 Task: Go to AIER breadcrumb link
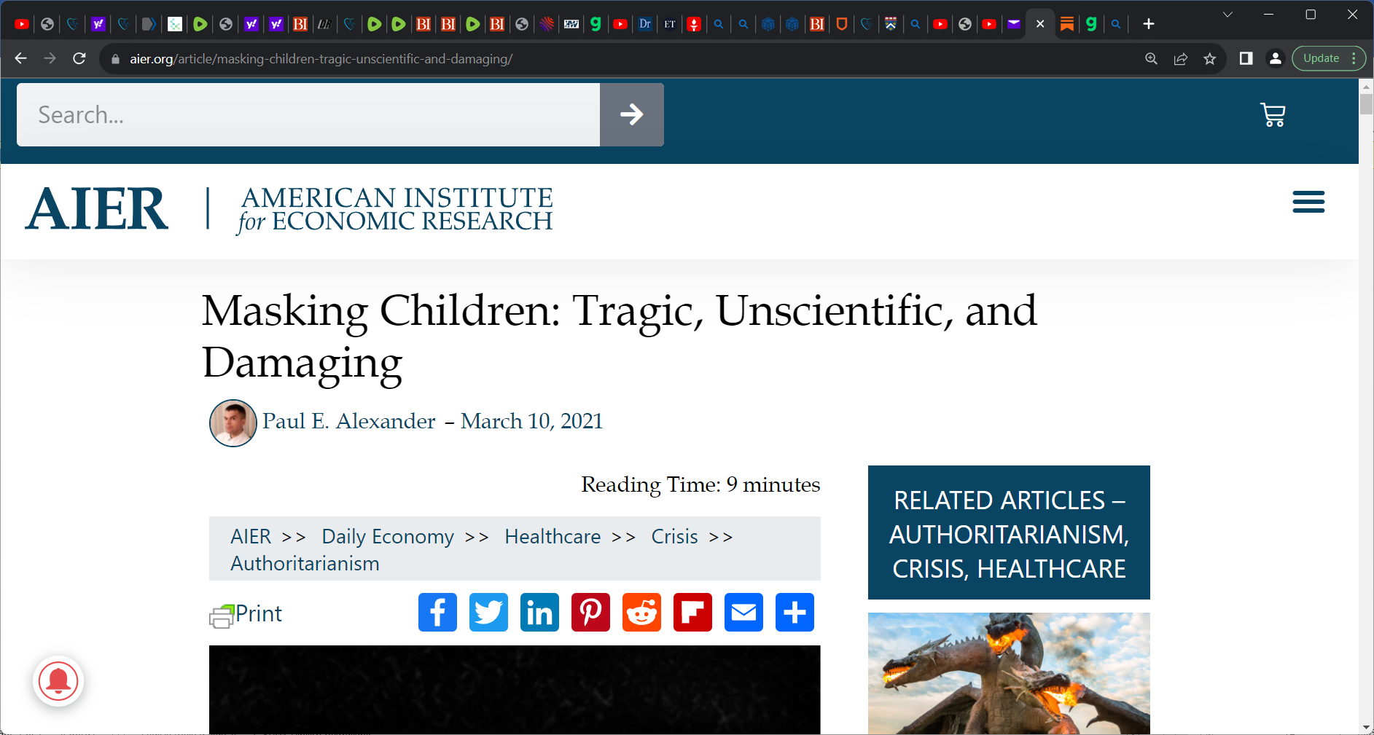coord(251,536)
